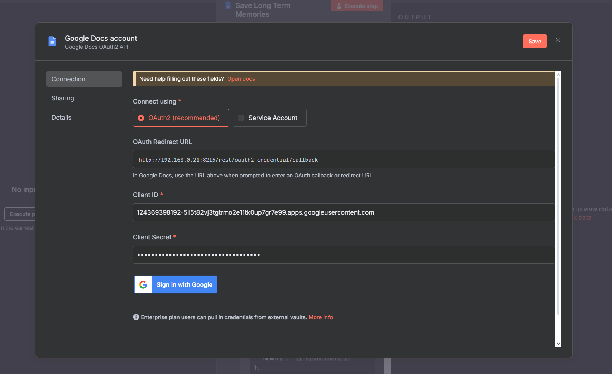Switch to the Sharing tab
Screen dimensions: 612x374
click(x=63, y=98)
